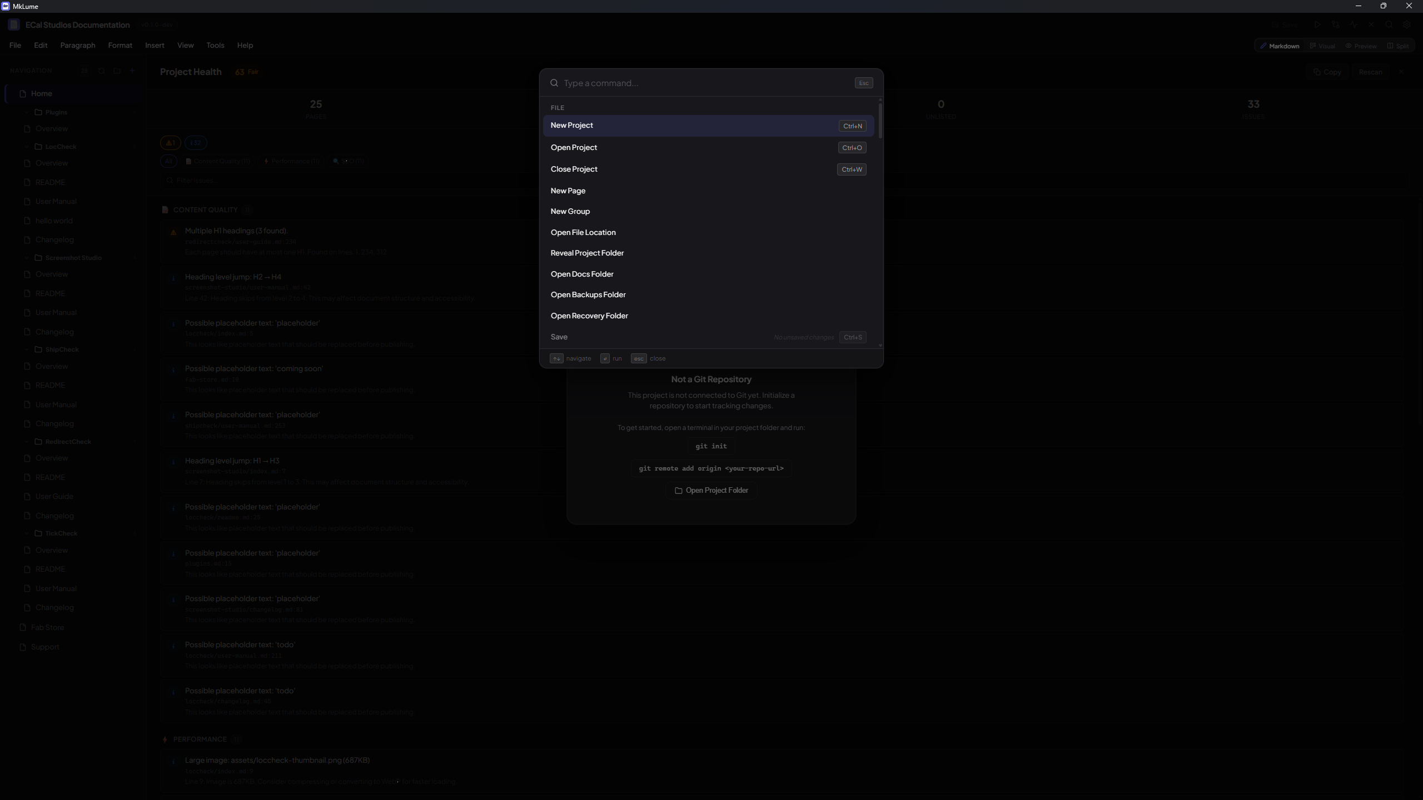The height and width of the screenshot is (800, 1423).
Task: Switch editor to Markdown mode
Action: (x=1280, y=46)
